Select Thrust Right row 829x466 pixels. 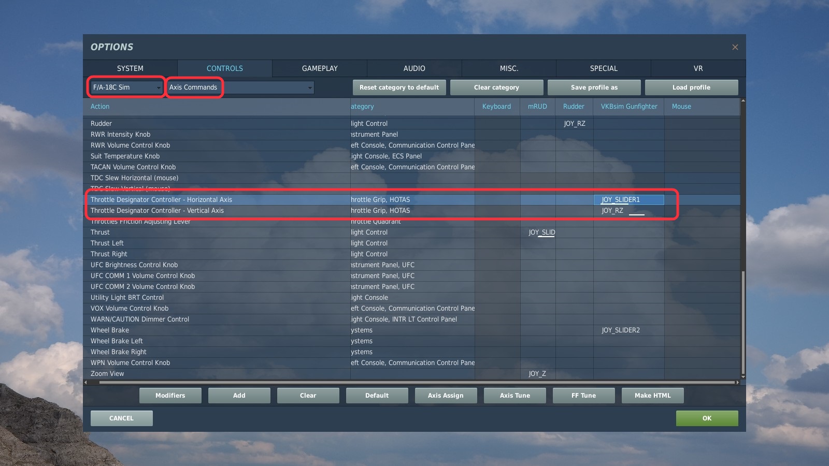(412, 254)
